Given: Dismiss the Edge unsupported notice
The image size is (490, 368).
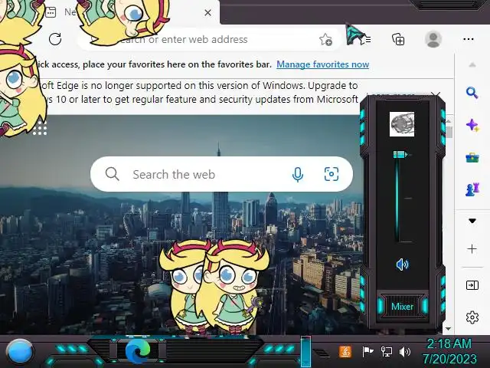Looking at the screenshot, I should click(x=436, y=94).
